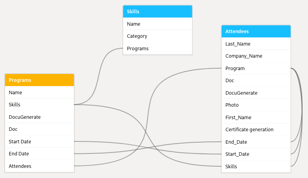Select DocuGenerate field in Programs table
Screen dimensions: 308x178
[39, 117]
